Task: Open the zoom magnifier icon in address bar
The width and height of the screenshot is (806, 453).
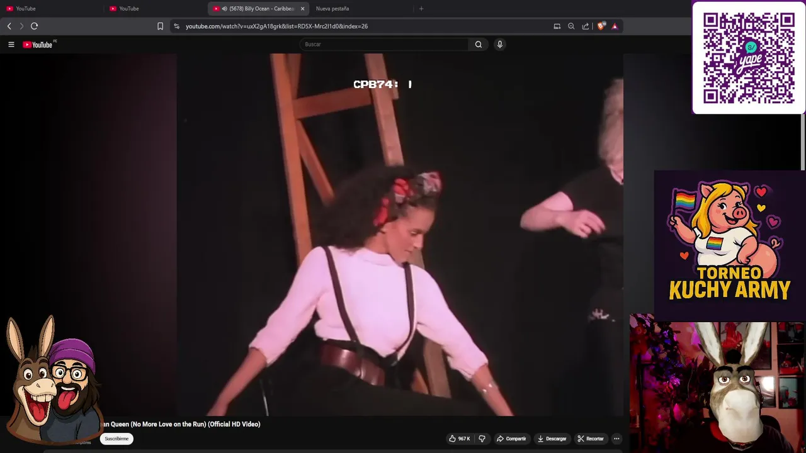Action: click(571, 26)
